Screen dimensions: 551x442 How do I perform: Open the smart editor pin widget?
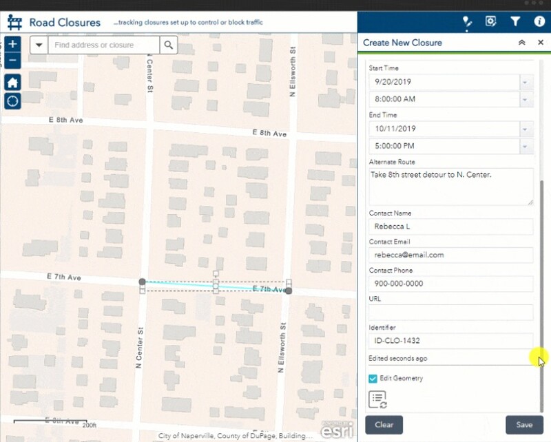pyautogui.click(x=468, y=21)
